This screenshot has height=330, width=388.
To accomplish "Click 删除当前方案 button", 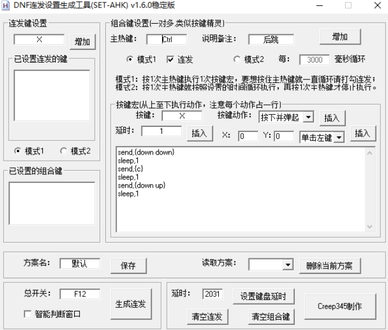I will pos(330,266).
